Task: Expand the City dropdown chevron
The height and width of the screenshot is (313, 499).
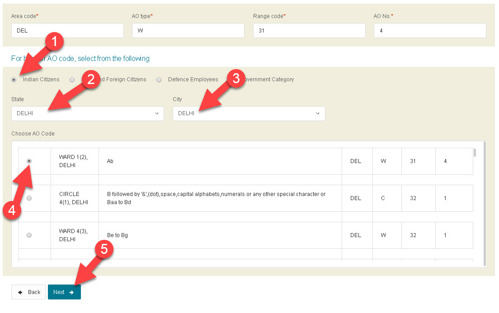Action: pos(317,113)
